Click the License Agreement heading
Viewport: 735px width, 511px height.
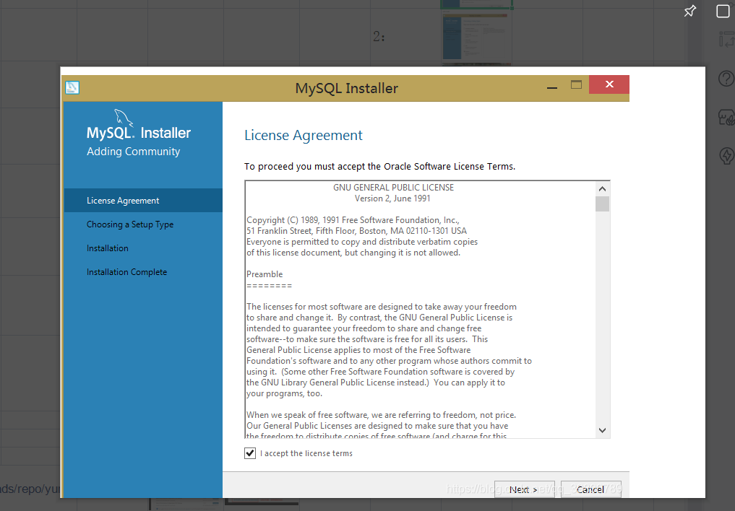pos(304,135)
